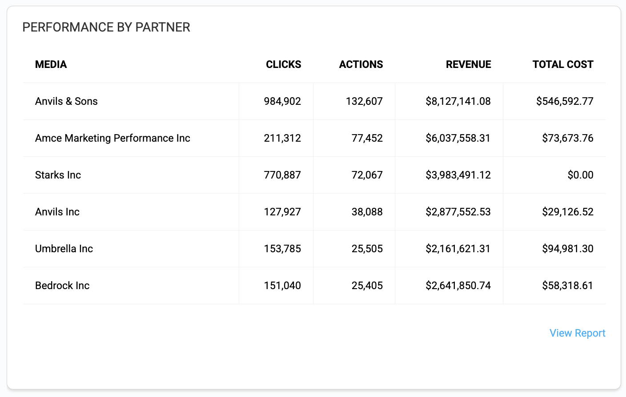The height and width of the screenshot is (397, 626).
Task: Click Umbrella Inc actions value 25,505
Action: pyautogui.click(x=367, y=249)
